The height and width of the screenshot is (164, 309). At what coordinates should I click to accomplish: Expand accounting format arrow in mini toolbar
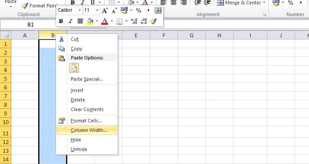point(131,10)
